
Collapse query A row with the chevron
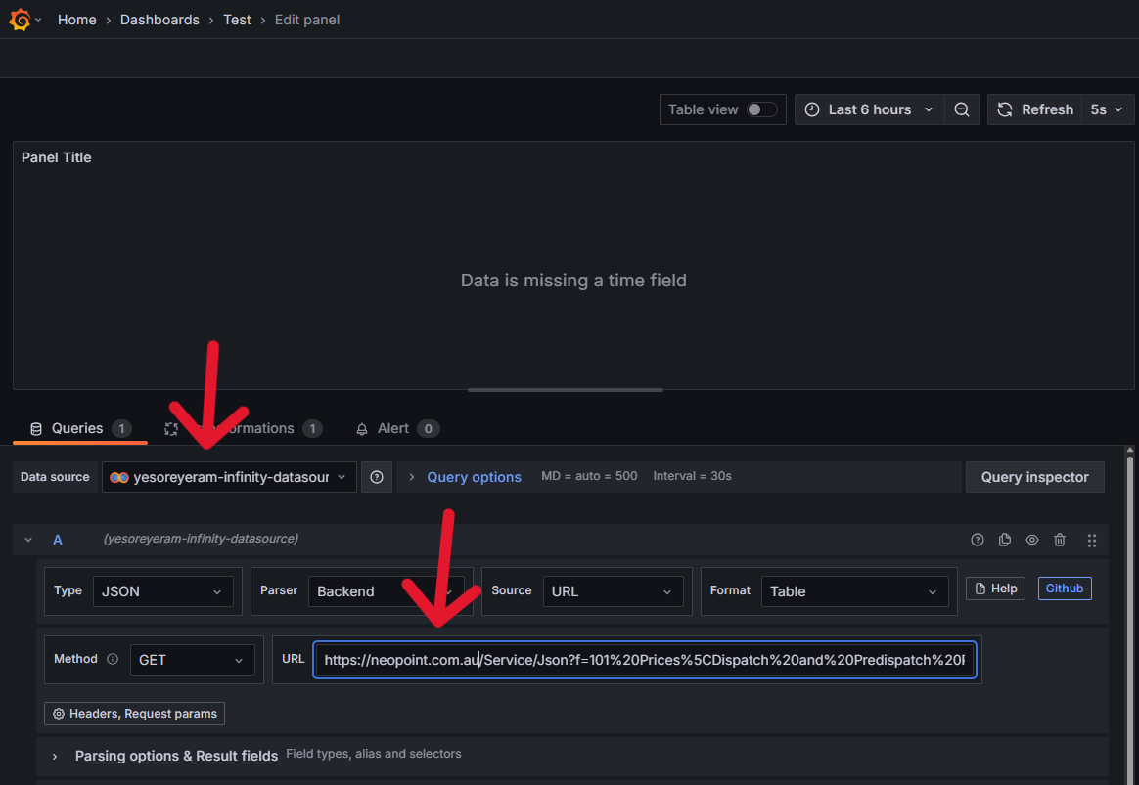[x=28, y=540]
